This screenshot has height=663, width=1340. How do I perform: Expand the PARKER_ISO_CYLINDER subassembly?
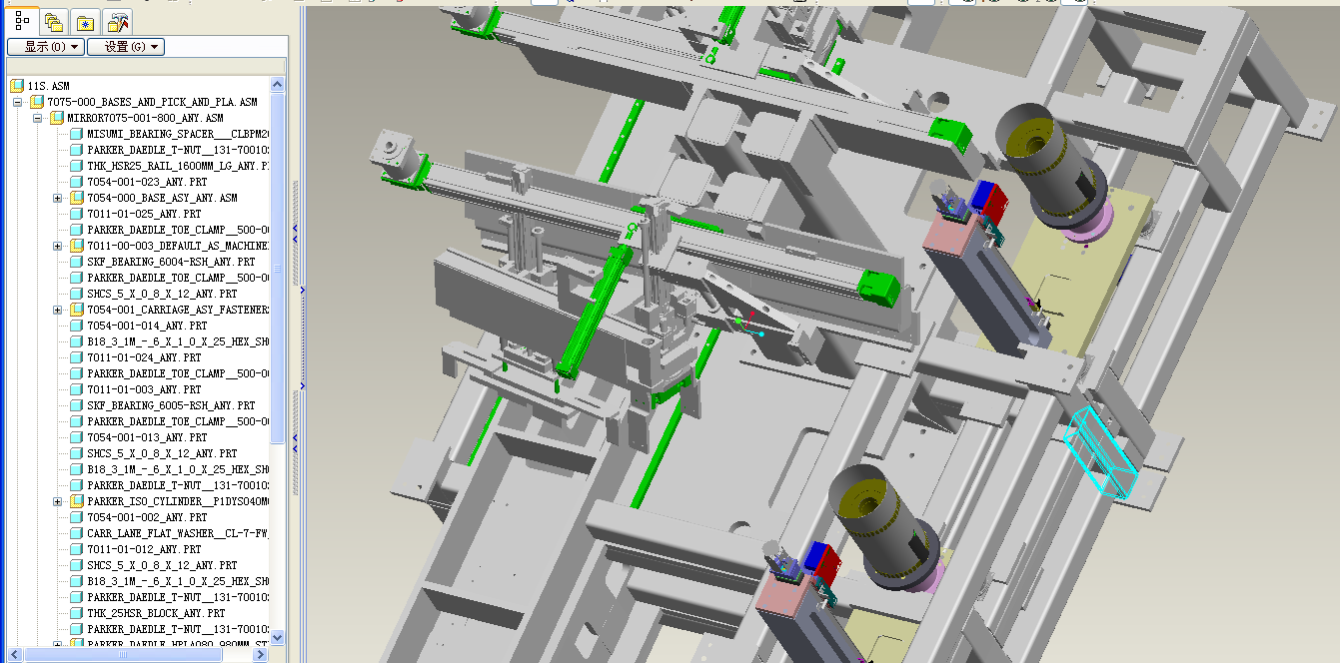tap(58, 501)
